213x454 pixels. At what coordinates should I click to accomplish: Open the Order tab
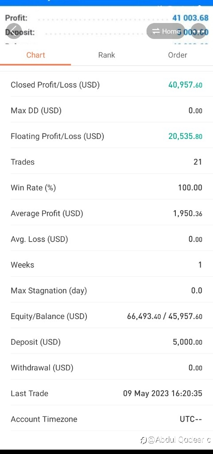coord(178,55)
